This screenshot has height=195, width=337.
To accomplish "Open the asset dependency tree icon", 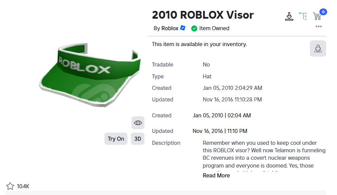I will [x=303, y=16].
